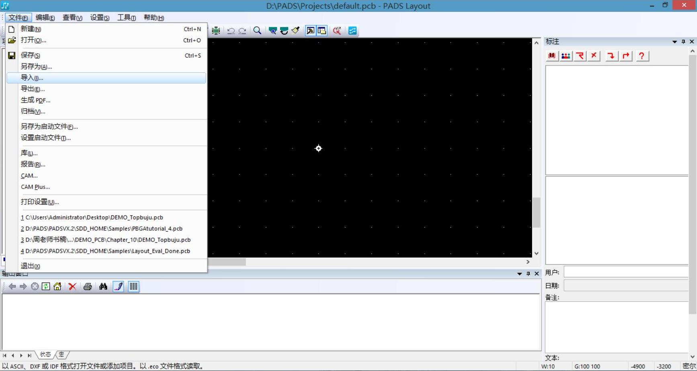
Task: Switch to the 状态 tab
Action: 45,355
